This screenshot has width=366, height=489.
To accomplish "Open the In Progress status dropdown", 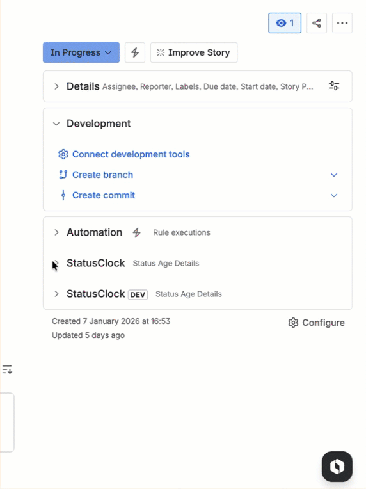I will click(81, 52).
